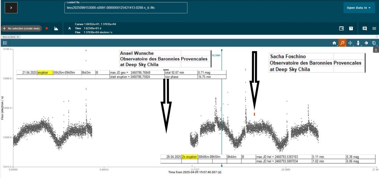Open the No selection subset dropdown

(21, 28)
